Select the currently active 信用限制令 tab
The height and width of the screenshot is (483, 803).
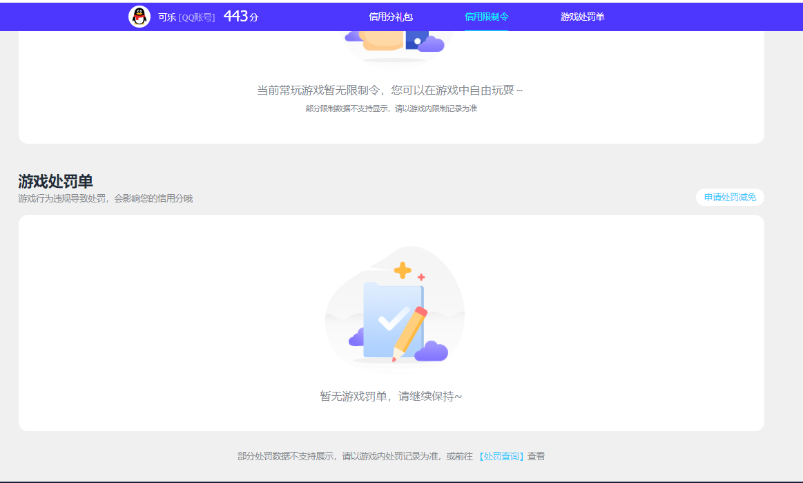click(487, 17)
